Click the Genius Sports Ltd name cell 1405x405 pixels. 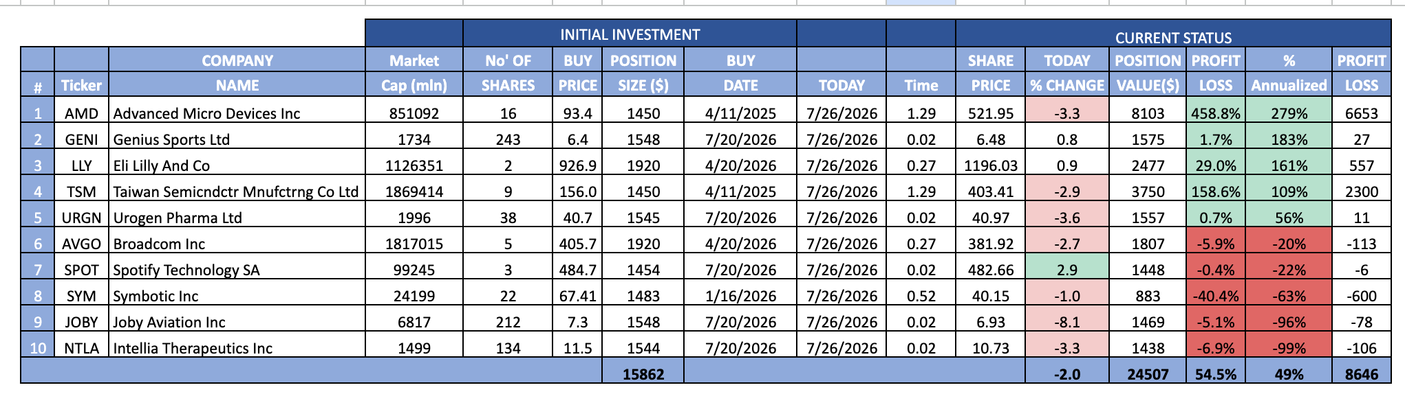coord(237,139)
